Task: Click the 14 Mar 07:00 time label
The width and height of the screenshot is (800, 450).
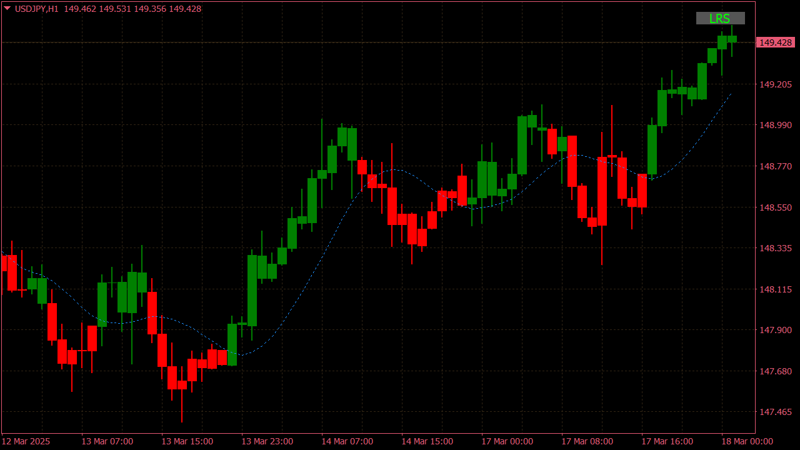Action: click(x=347, y=441)
